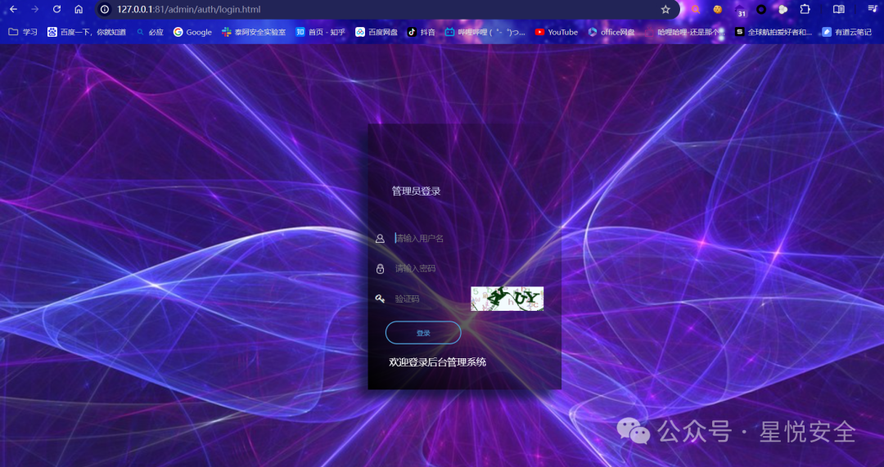Screen dimensions: 884x467
Task: Open the 抖音 bookmark
Action: click(x=422, y=32)
